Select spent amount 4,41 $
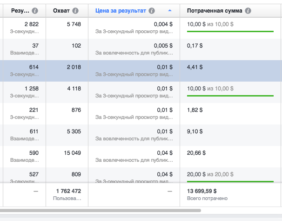This screenshot has width=282, height=221. click(195, 67)
